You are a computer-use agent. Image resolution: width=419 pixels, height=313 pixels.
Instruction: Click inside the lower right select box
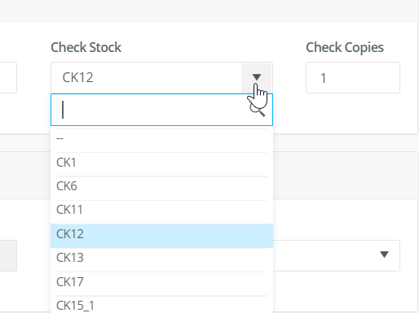point(337,255)
